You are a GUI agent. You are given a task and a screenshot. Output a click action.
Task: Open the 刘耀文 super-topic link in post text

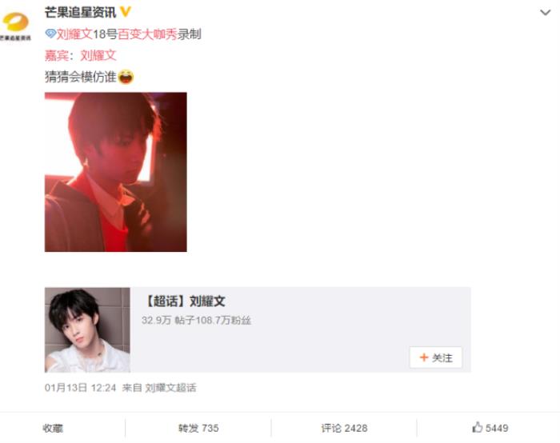click(74, 34)
